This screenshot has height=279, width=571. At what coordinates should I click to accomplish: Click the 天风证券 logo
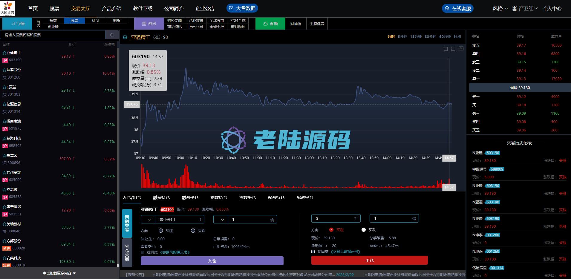point(7,8)
